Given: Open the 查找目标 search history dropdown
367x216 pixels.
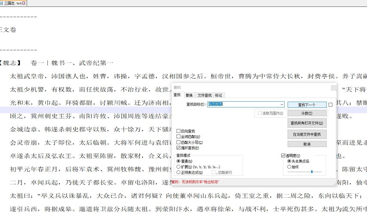Looking at the screenshot, I should tap(282, 105).
